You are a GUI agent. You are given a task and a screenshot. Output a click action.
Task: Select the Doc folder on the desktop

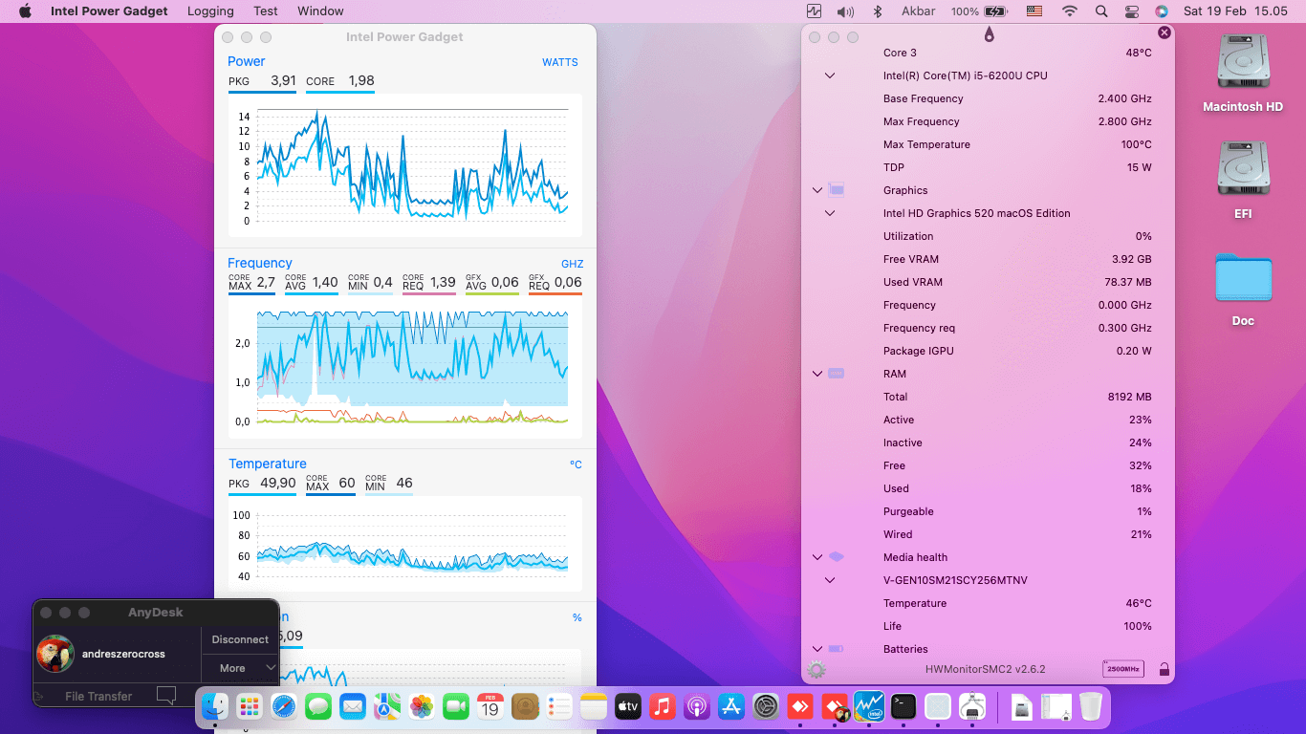(1243, 289)
